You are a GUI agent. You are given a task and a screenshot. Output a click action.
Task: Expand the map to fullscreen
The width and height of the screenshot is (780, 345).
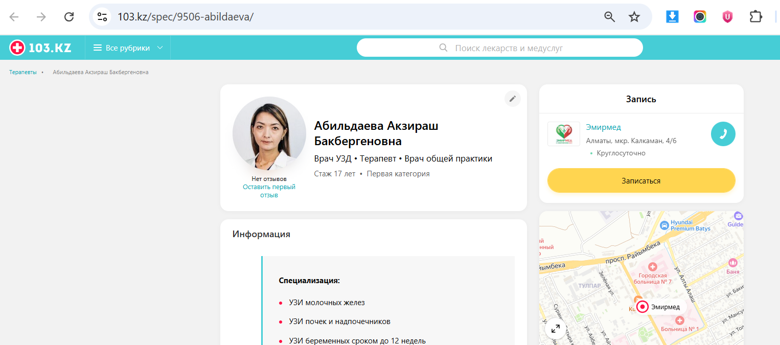pyautogui.click(x=555, y=329)
